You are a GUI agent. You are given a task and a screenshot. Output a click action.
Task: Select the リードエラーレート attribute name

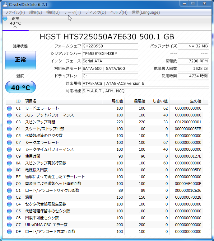(x=42, y=108)
